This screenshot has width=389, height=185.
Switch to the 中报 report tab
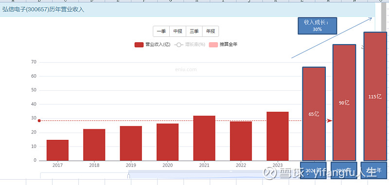[x=177, y=32]
